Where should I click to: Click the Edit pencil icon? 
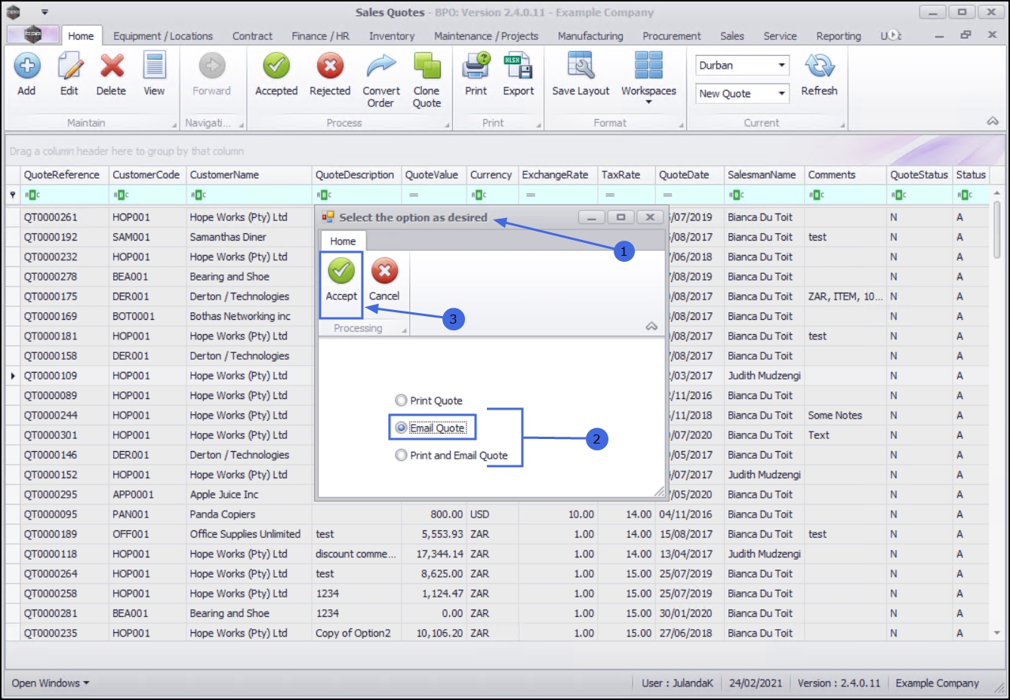[69, 66]
